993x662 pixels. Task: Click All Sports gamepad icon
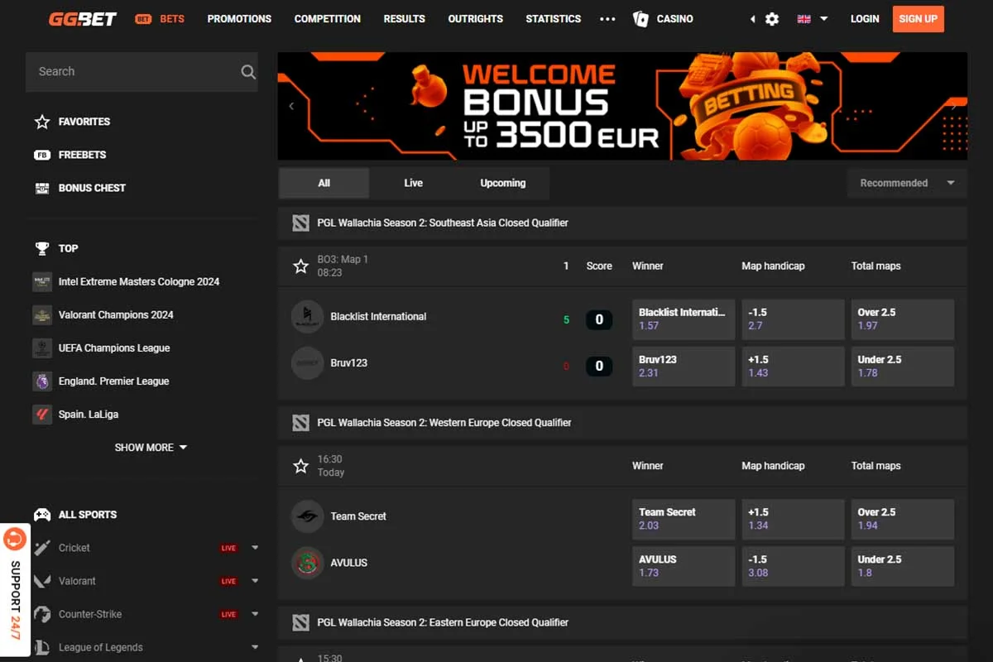[x=42, y=515]
